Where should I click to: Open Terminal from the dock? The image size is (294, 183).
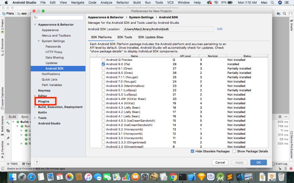[x=182, y=177]
